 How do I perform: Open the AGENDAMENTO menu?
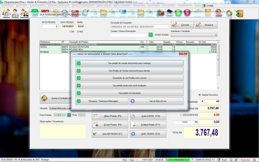pyautogui.click(x=38, y=6)
